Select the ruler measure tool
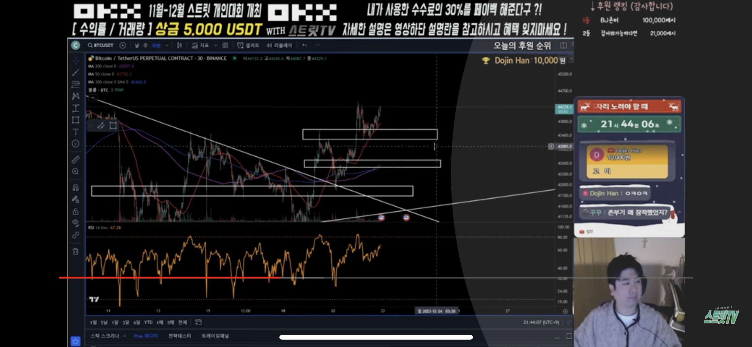This screenshot has height=347, width=752. click(x=76, y=159)
